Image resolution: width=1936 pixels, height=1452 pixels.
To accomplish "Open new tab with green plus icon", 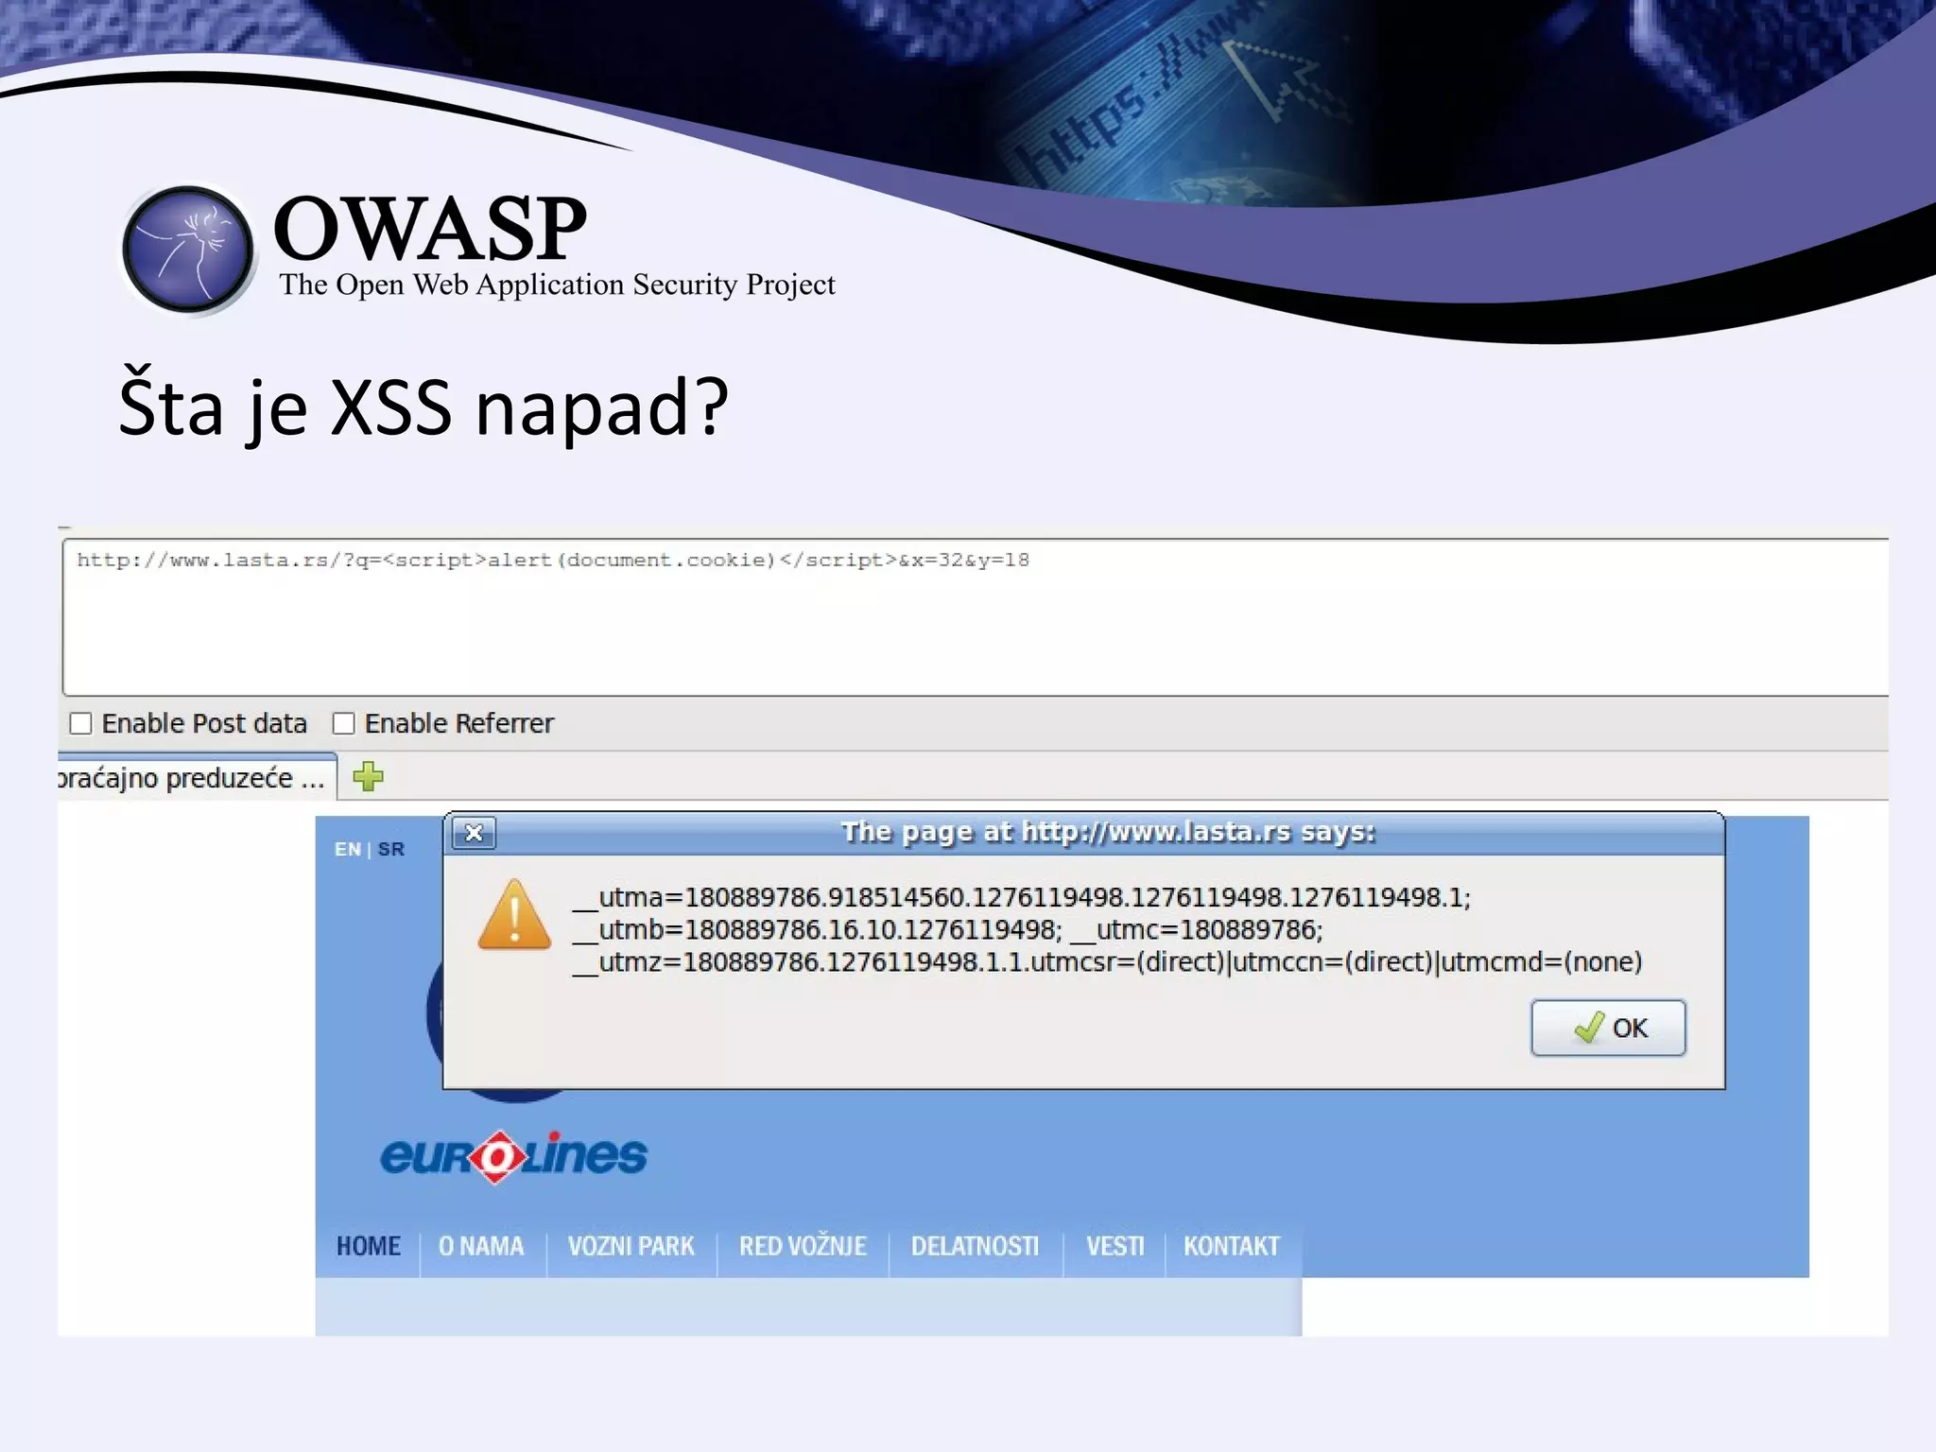I will coord(368,777).
